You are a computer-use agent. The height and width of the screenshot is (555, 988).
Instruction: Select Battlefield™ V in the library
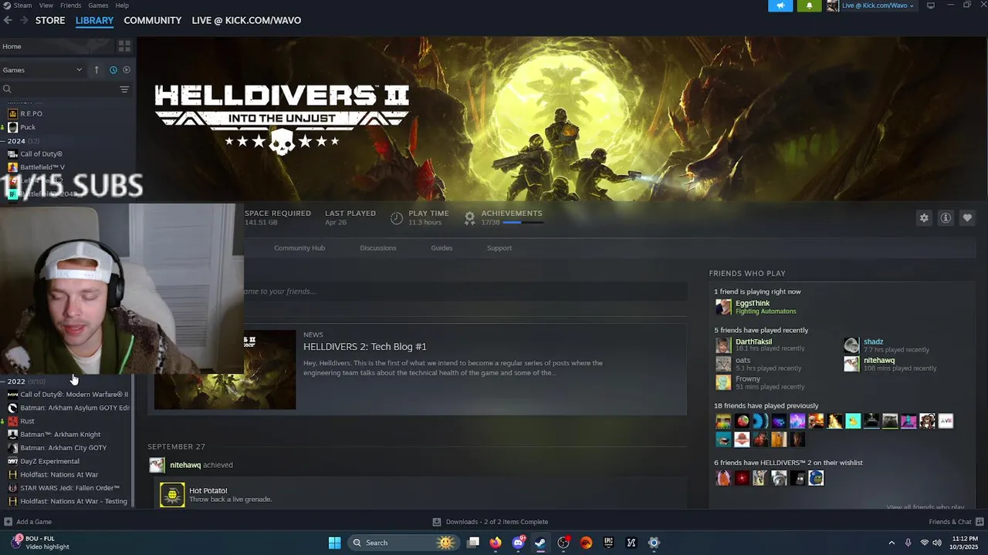[42, 167]
